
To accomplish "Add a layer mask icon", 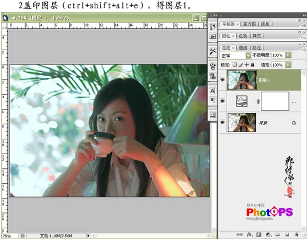I will (x=259, y=234).
